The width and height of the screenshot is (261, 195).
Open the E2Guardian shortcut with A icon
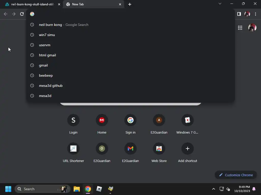coord(159,124)
